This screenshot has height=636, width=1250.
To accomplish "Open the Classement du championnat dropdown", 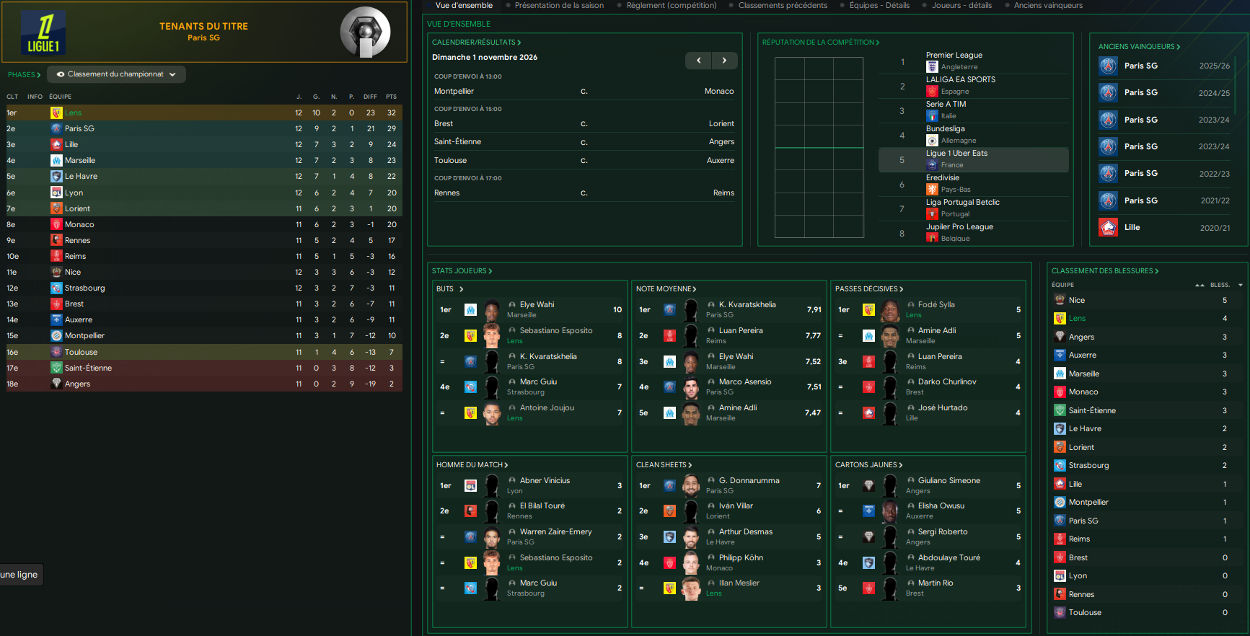I will 116,74.
